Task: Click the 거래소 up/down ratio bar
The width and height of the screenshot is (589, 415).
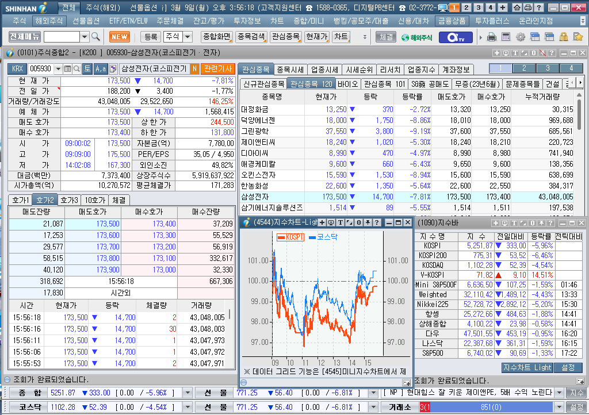Action: point(487,407)
